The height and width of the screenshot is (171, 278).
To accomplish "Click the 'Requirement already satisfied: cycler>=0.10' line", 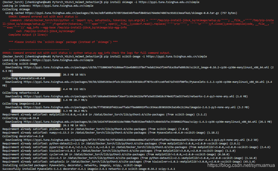I will click(x=116, y=154).
